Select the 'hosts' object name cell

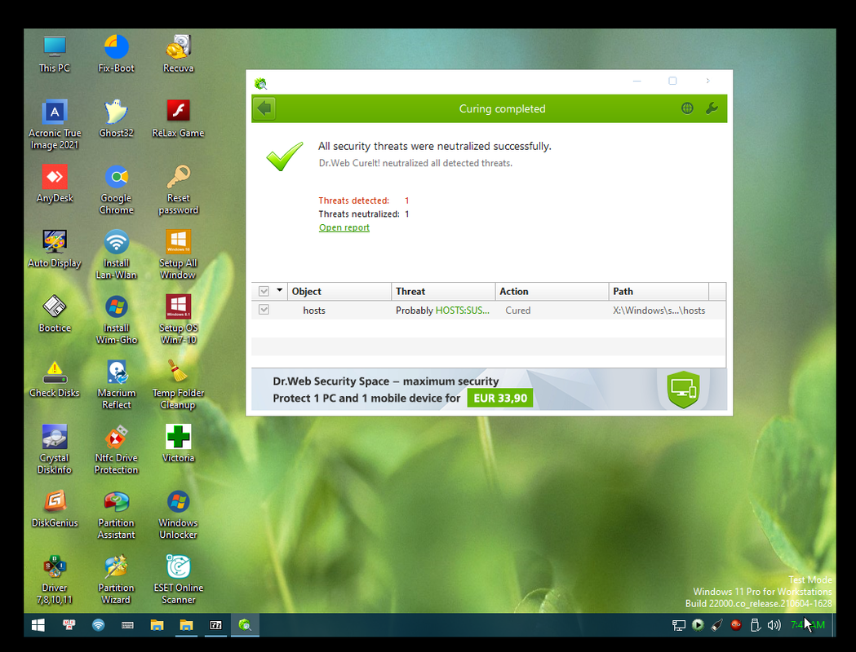pyautogui.click(x=314, y=311)
